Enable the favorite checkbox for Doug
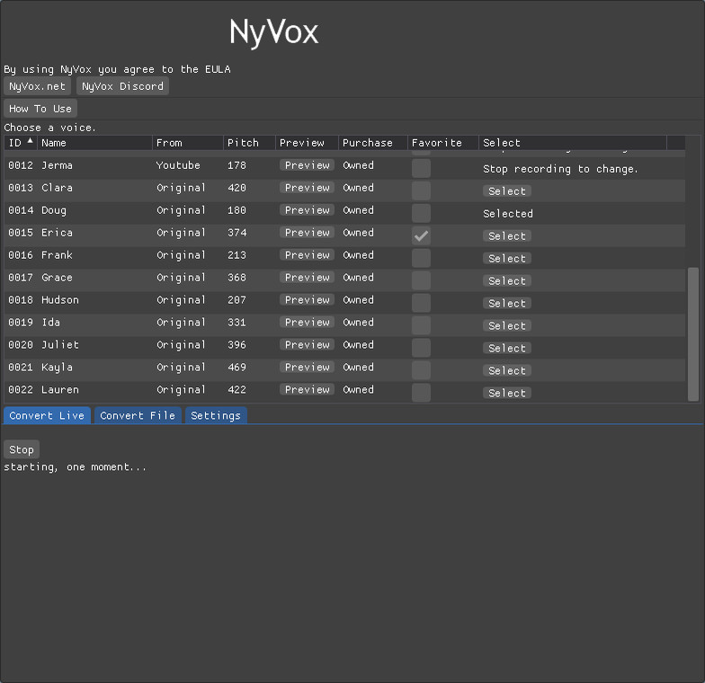705x683 pixels. tap(421, 213)
